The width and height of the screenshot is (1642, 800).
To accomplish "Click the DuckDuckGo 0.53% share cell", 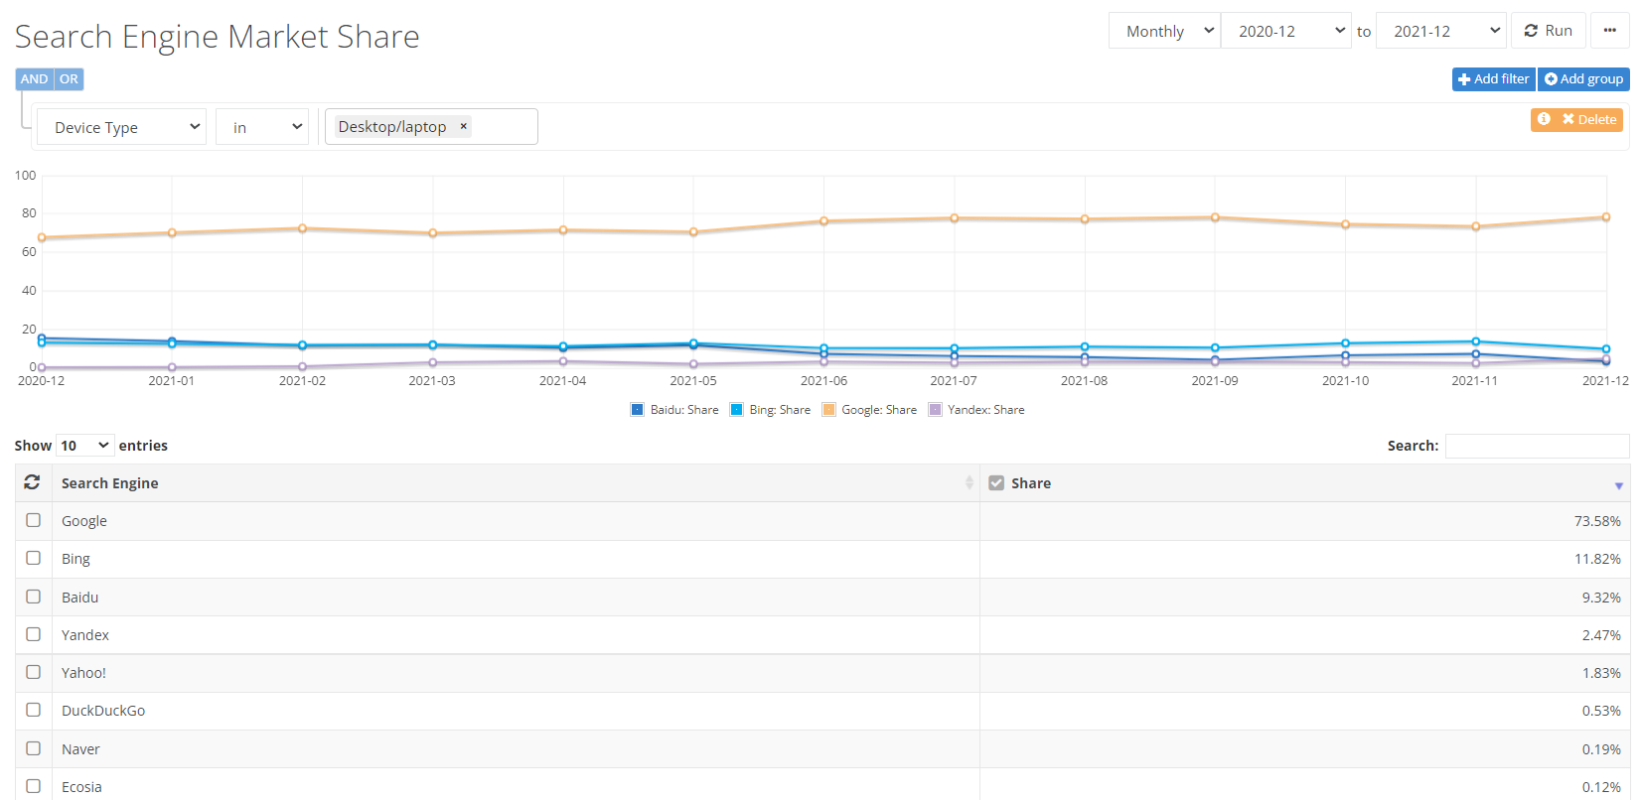I will pos(1304,711).
